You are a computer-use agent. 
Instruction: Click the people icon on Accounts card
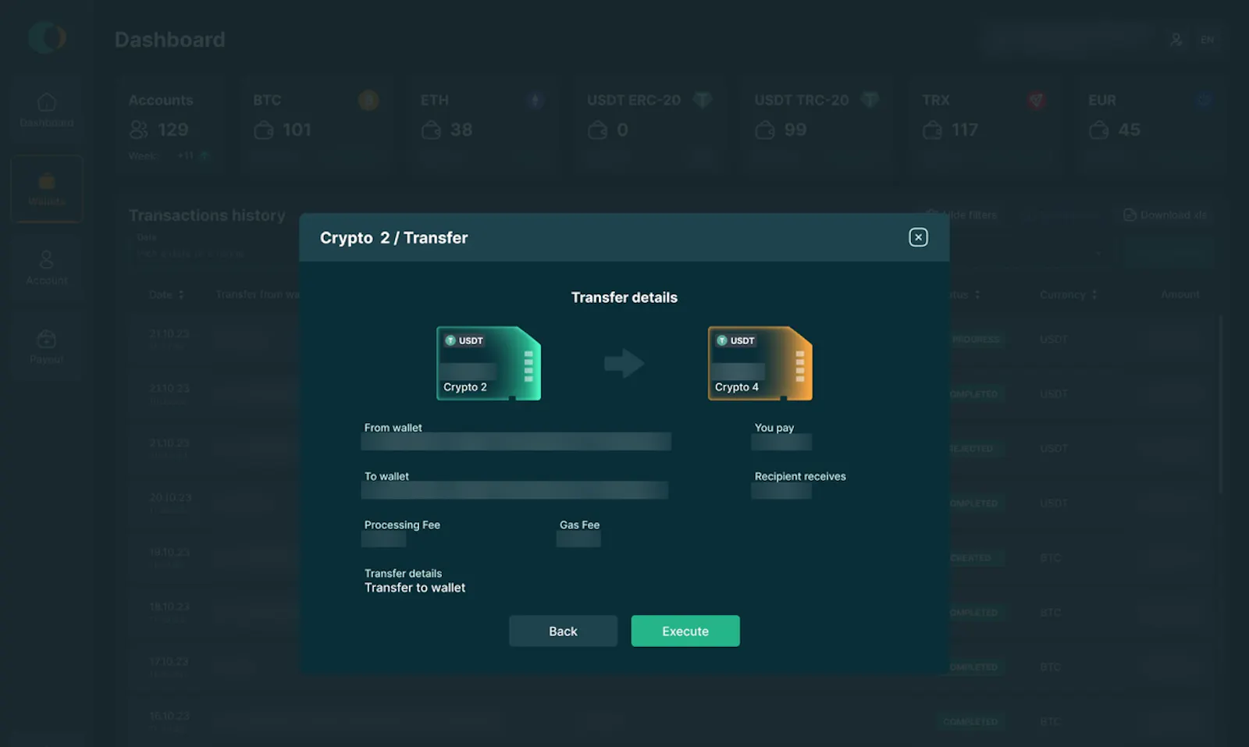tap(139, 130)
